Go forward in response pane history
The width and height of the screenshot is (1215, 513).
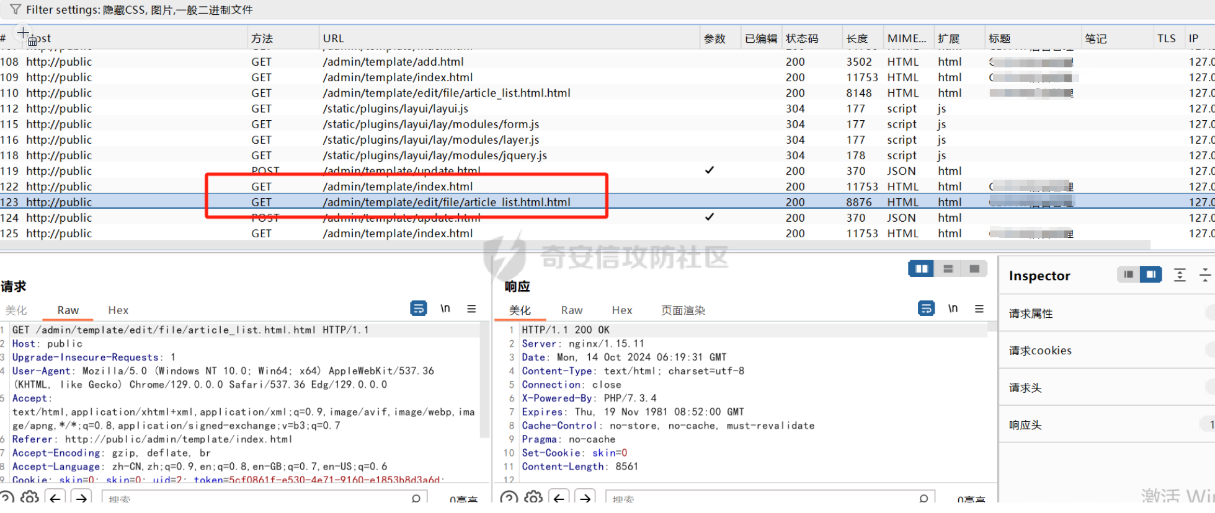point(585,498)
